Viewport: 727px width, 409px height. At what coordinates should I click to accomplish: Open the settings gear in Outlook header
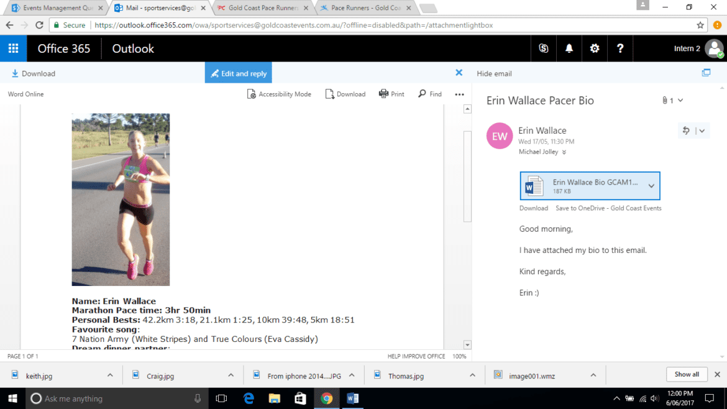coord(595,48)
